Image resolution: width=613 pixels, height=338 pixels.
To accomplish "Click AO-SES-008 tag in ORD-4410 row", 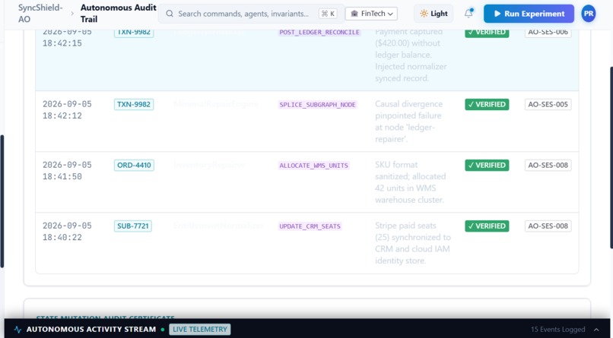I will (x=548, y=165).
